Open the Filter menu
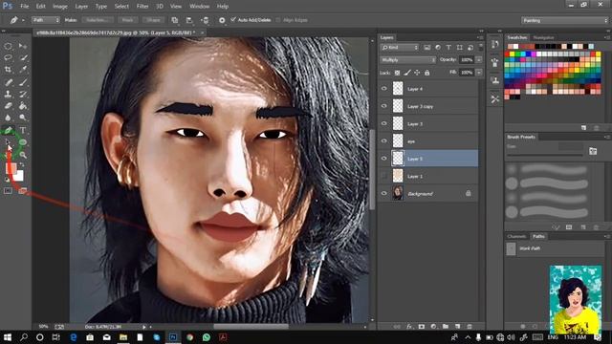Screen dimensions: 612x344 [x=142, y=7]
